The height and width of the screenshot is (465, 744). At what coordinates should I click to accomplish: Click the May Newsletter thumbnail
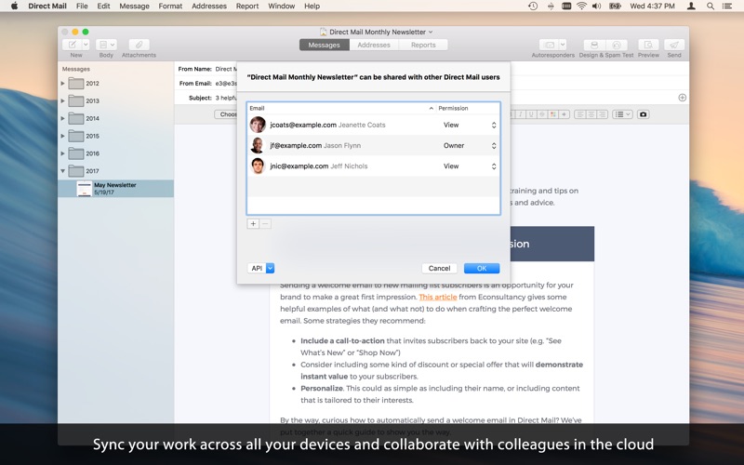(84, 189)
